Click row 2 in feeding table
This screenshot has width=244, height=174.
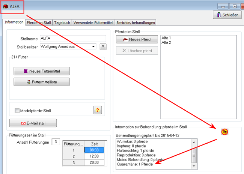74,156
